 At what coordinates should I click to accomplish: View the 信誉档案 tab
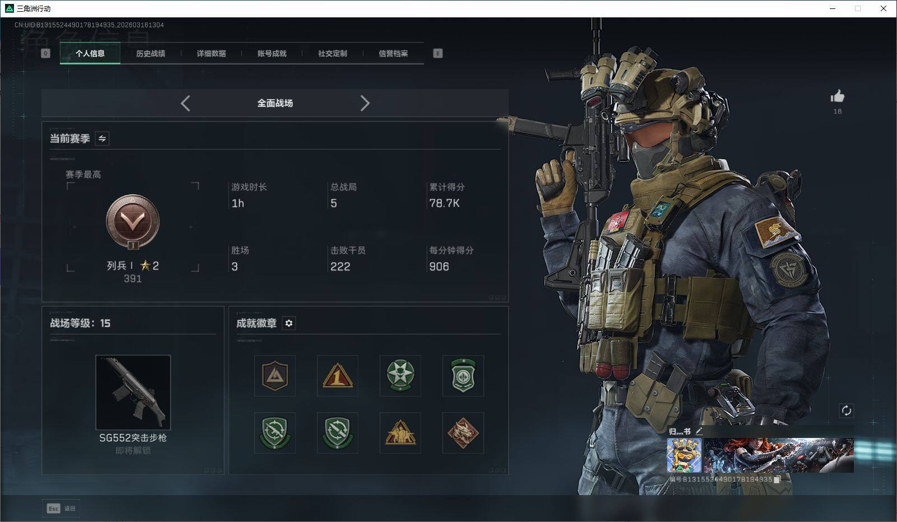[x=393, y=53]
